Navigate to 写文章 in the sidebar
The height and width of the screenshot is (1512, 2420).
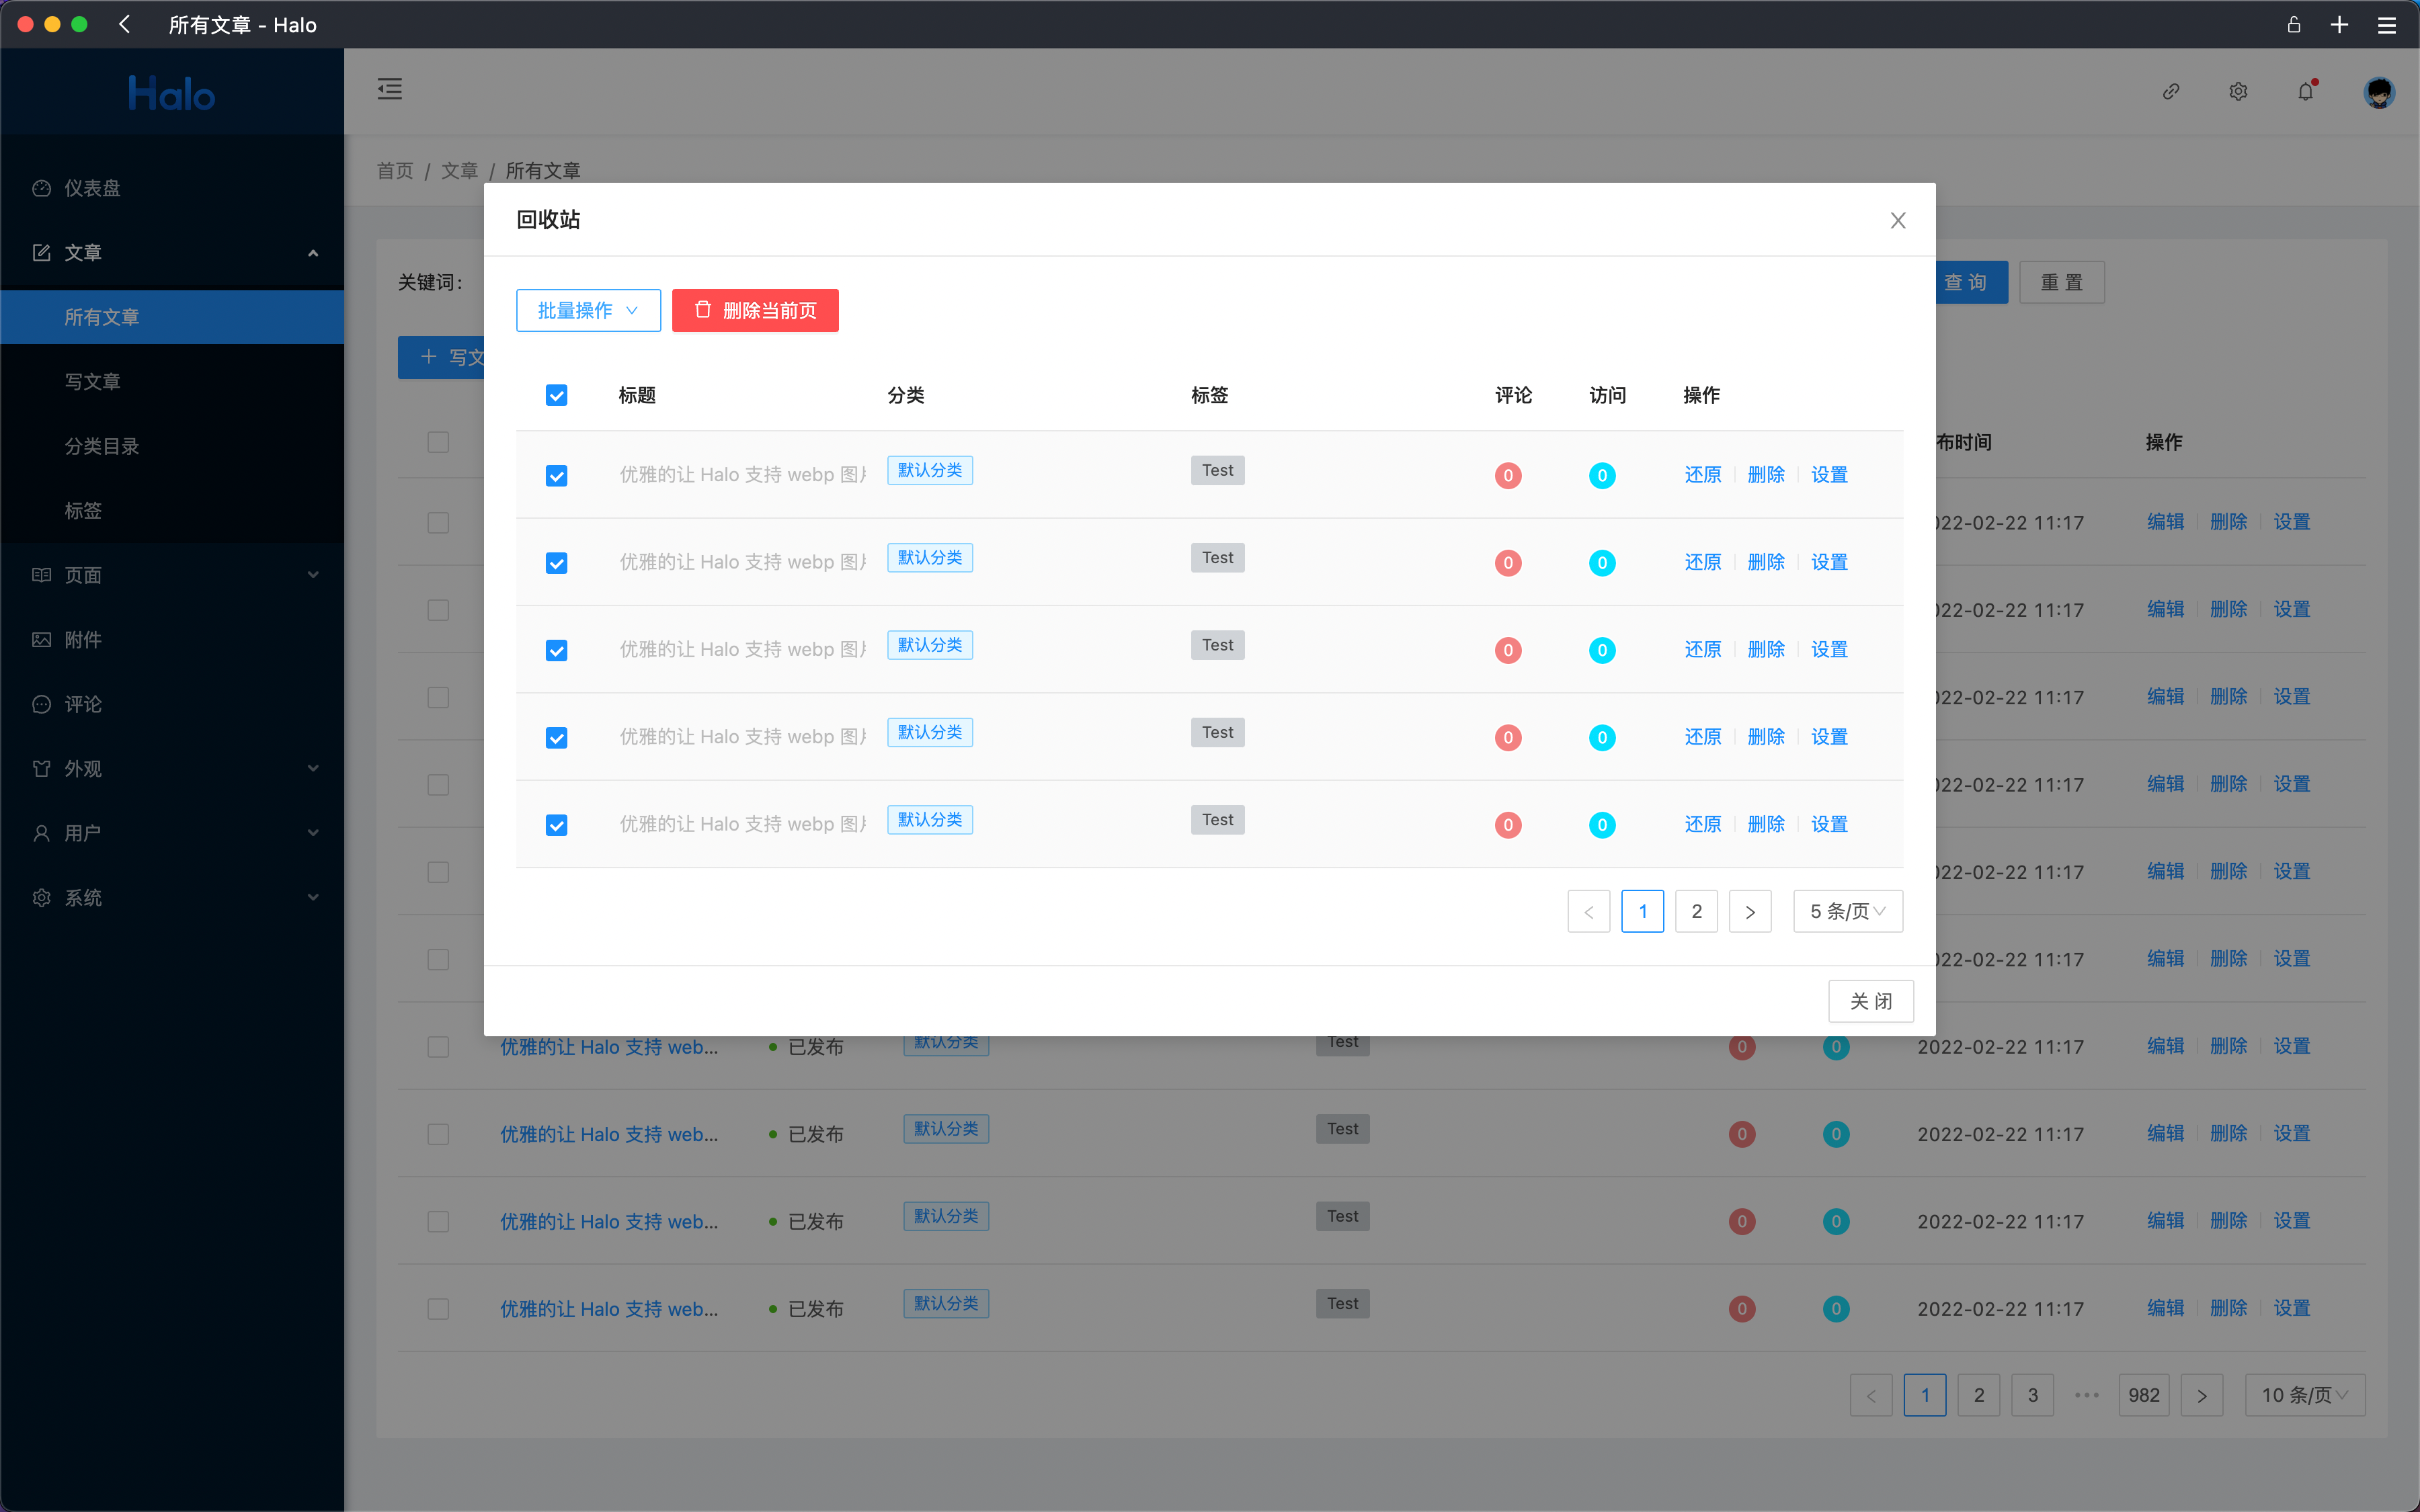coord(91,381)
